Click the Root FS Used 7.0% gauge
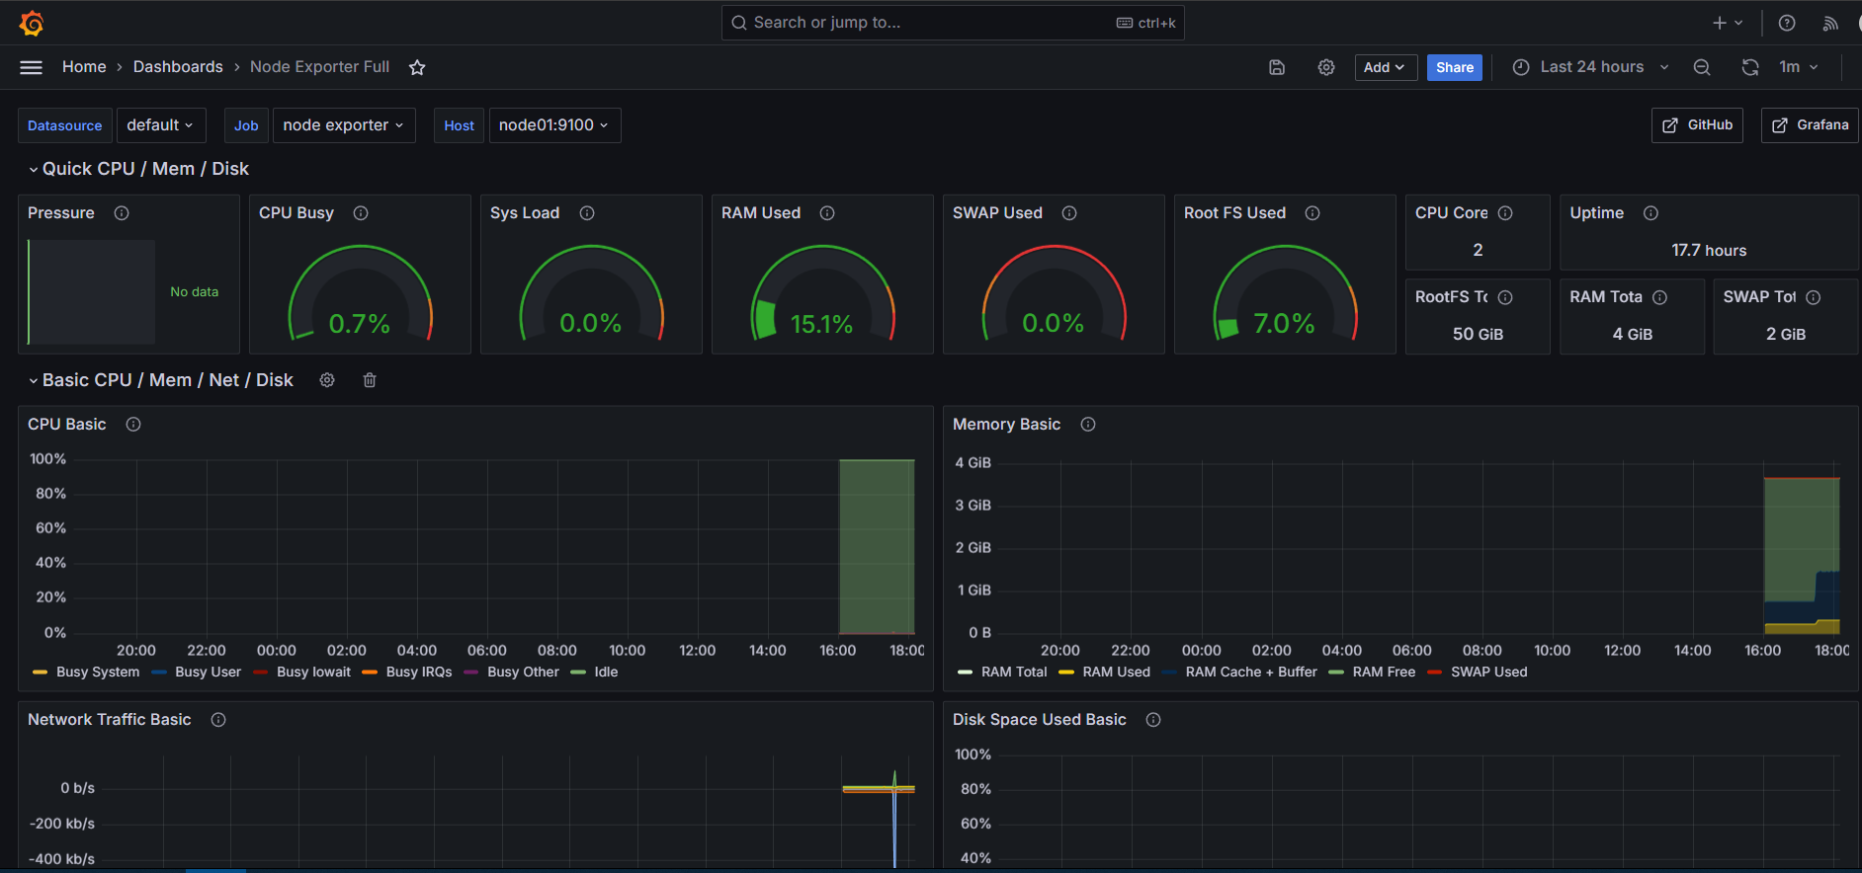Screen dimensions: 1862x873 point(1285,293)
